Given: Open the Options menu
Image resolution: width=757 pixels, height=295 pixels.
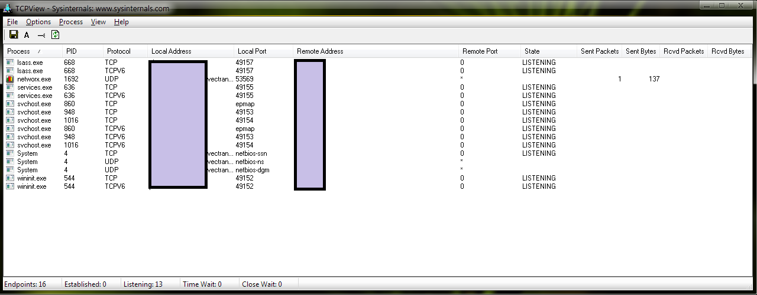Looking at the screenshot, I should [38, 22].
